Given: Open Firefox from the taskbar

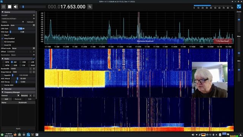Looking at the screenshot, I should click(x=15, y=135).
